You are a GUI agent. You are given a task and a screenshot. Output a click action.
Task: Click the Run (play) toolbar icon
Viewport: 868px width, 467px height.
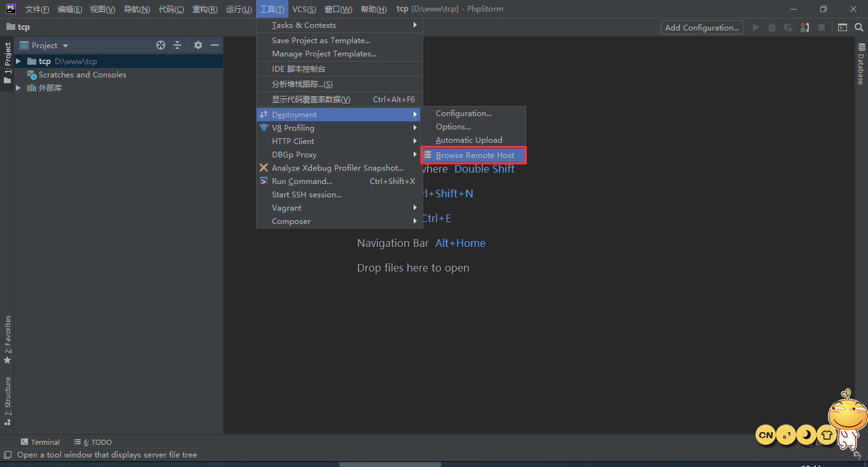756,27
